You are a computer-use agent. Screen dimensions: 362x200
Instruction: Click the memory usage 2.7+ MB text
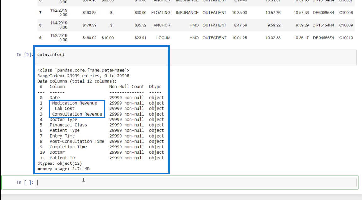point(63,169)
